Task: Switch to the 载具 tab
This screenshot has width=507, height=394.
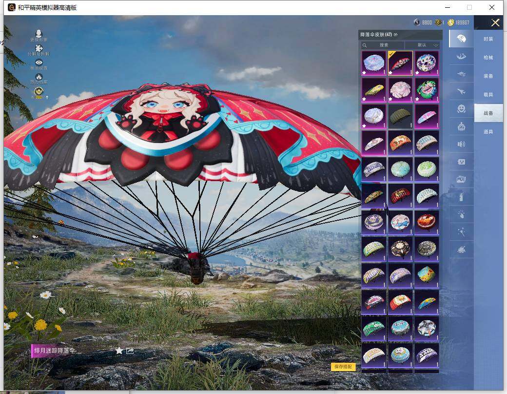Action: pos(488,95)
